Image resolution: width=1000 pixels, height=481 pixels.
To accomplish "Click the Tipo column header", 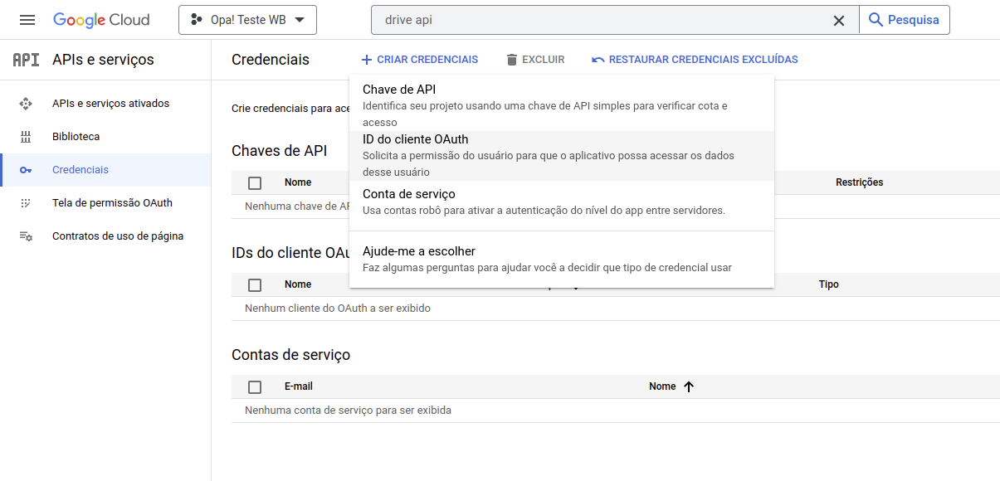I will (x=829, y=284).
